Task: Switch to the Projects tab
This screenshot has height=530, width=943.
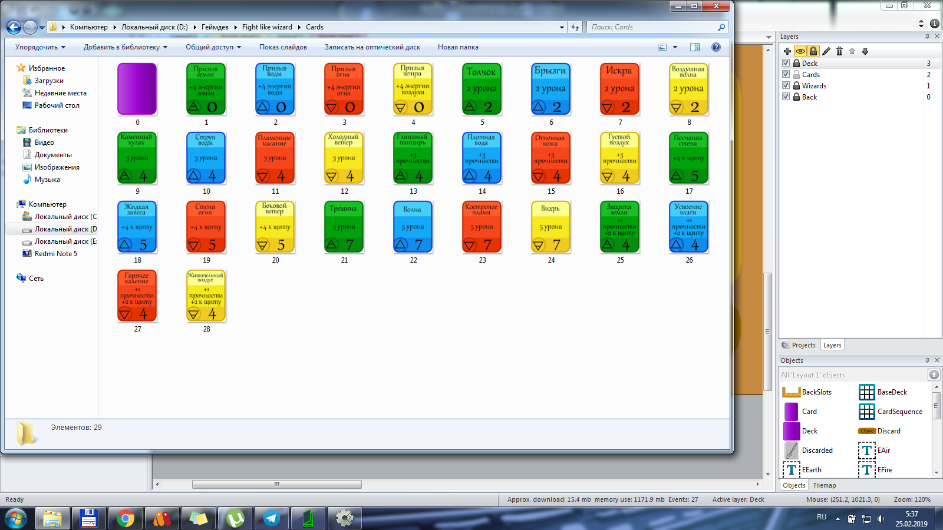Action: tap(799, 345)
